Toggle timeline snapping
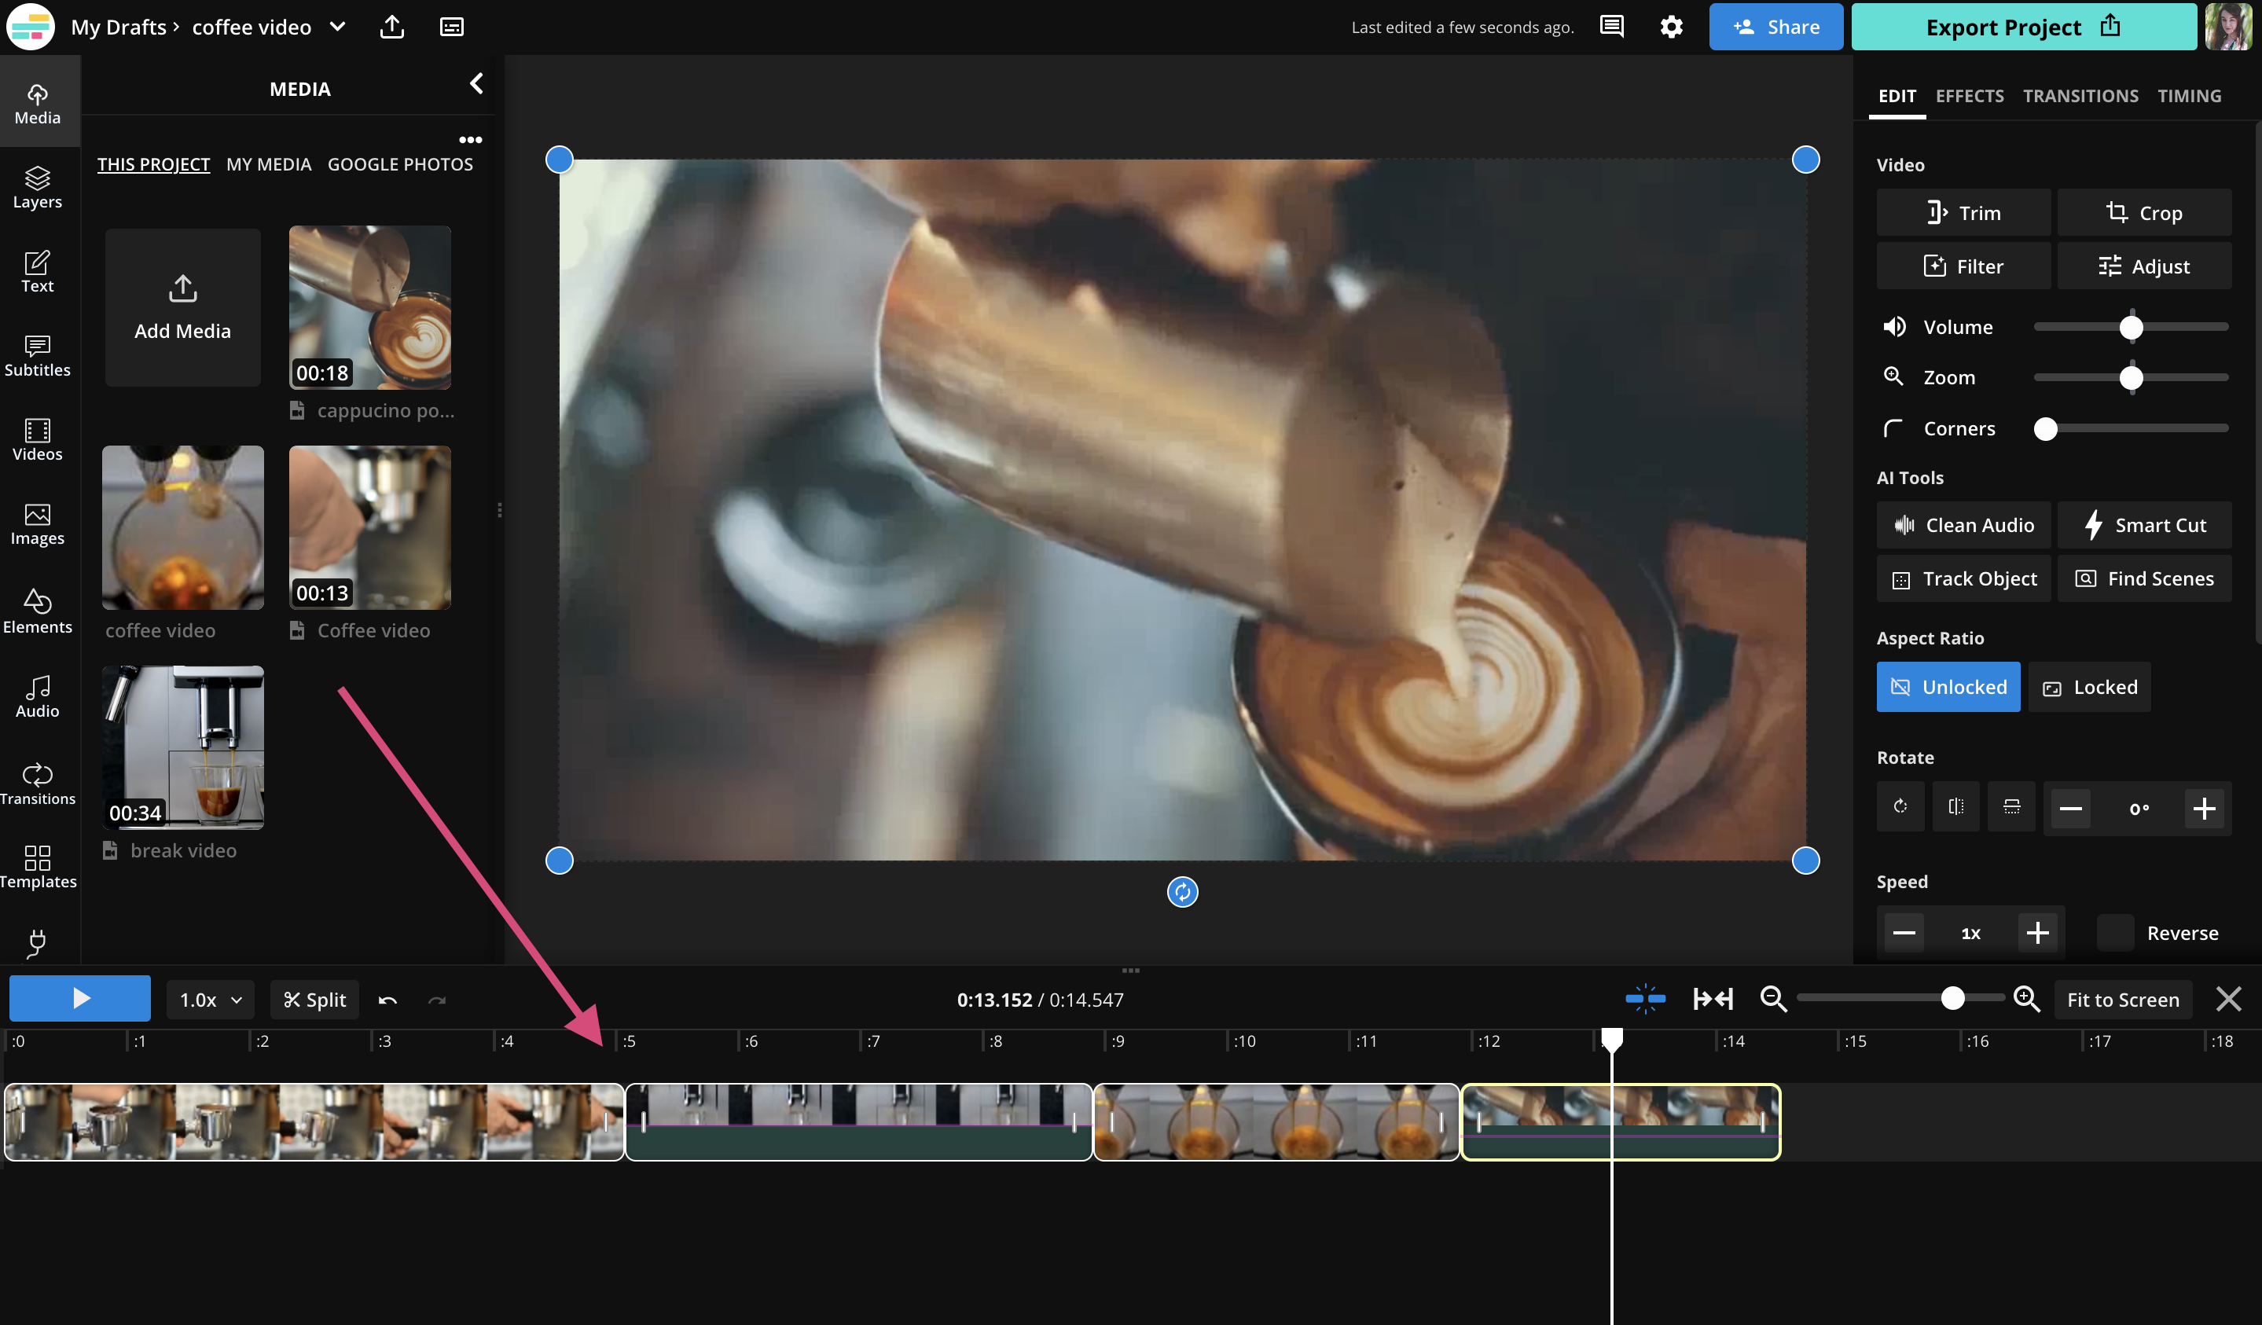The height and width of the screenshot is (1325, 2262). (x=1645, y=997)
